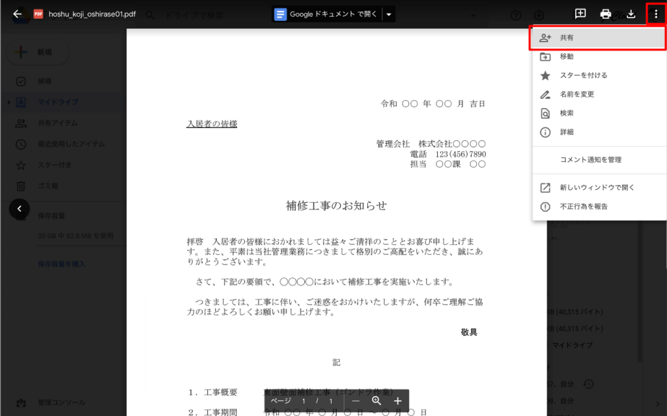Screen dimensions: 667x416
Task: Click the file name hoshu_koji_oshirase01.pdf
Action: tap(92, 14)
